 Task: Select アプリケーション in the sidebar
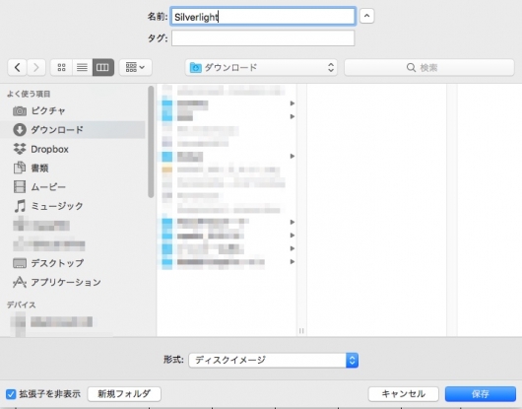73,282
